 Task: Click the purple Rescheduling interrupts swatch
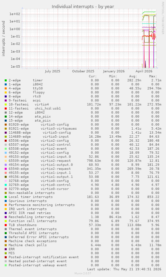6,217
